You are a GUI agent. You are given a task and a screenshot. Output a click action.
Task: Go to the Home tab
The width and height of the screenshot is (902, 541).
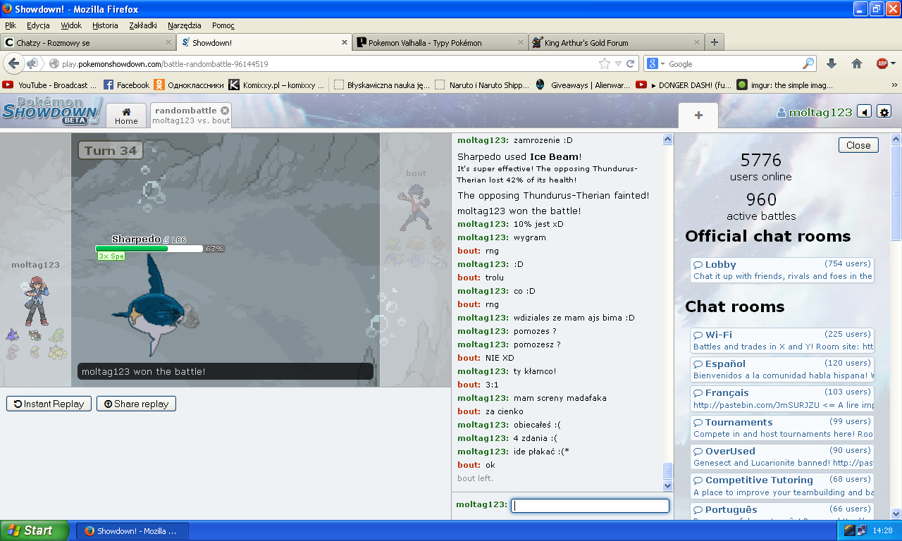pos(126,116)
